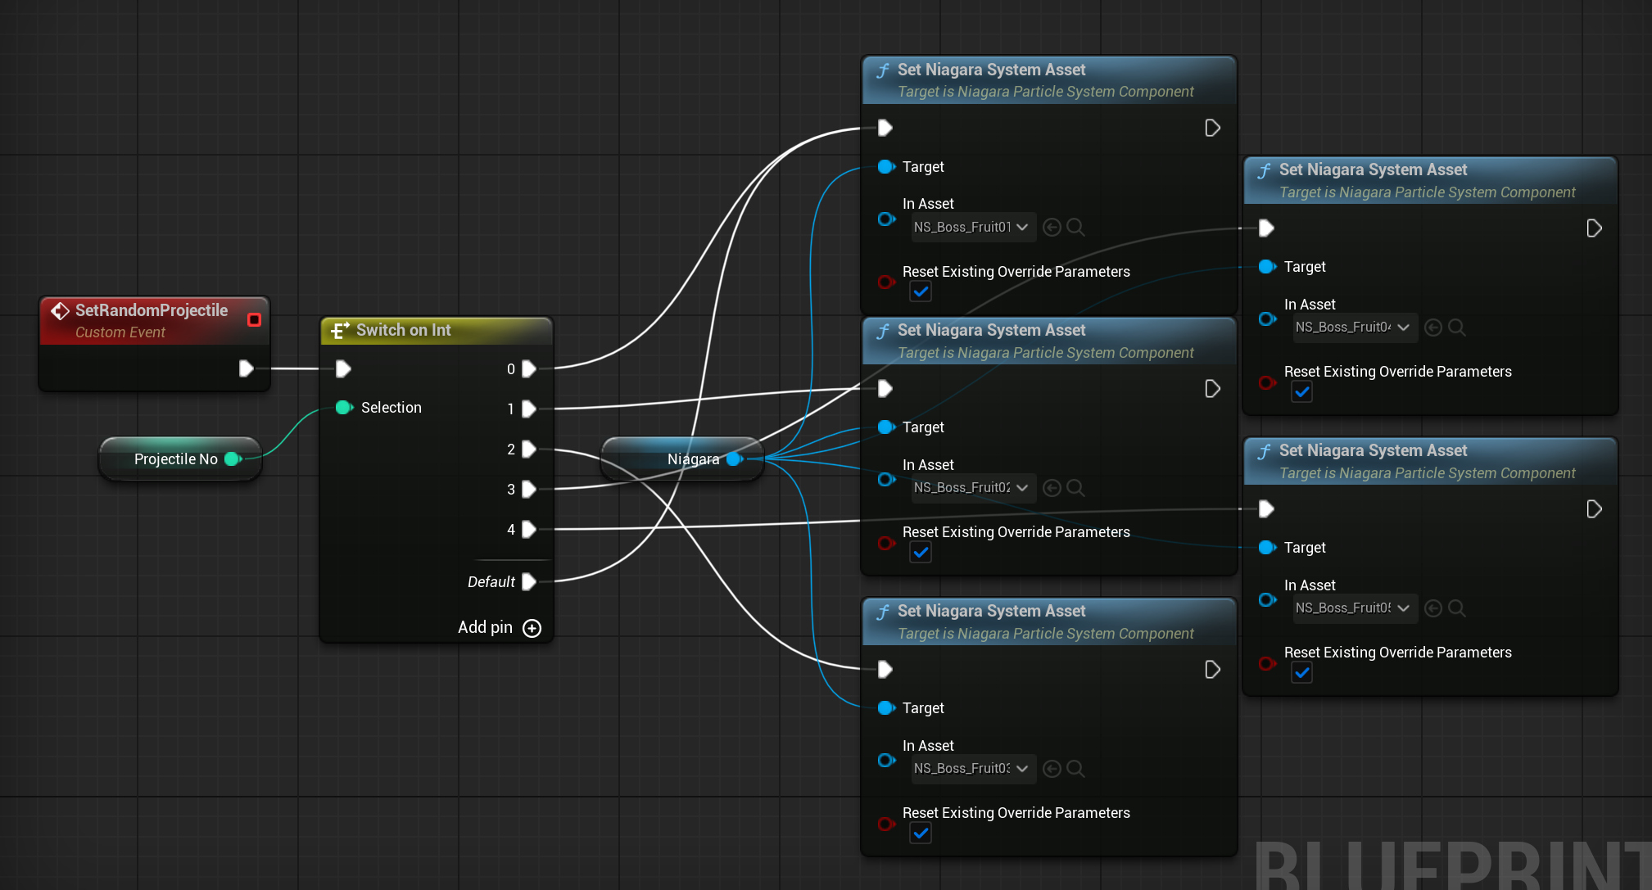1652x890 pixels.
Task: Click Switch on Int Default exec pin
Action: (x=529, y=582)
